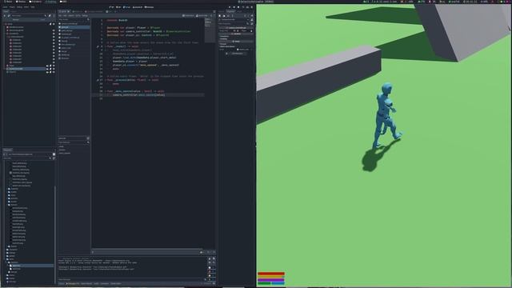Image resolution: width=512 pixels, height=288 pixels.
Task: Click the gutter icon beside func _process
Action: click(x=98, y=80)
